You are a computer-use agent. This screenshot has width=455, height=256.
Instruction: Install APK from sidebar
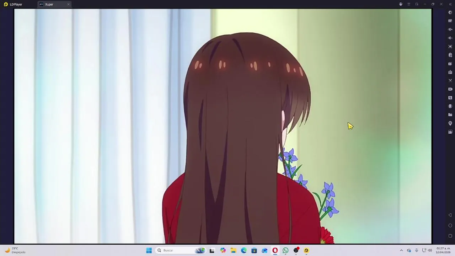pyautogui.click(x=450, y=72)
